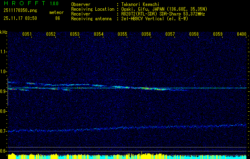Click the 0359 time marker

218,34
